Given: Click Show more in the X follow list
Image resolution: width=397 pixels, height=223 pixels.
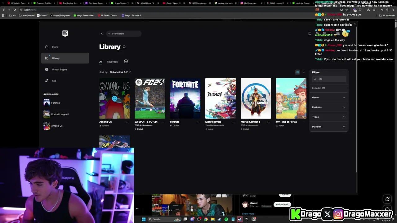Looking at the screenshot, I should point(248,214).
